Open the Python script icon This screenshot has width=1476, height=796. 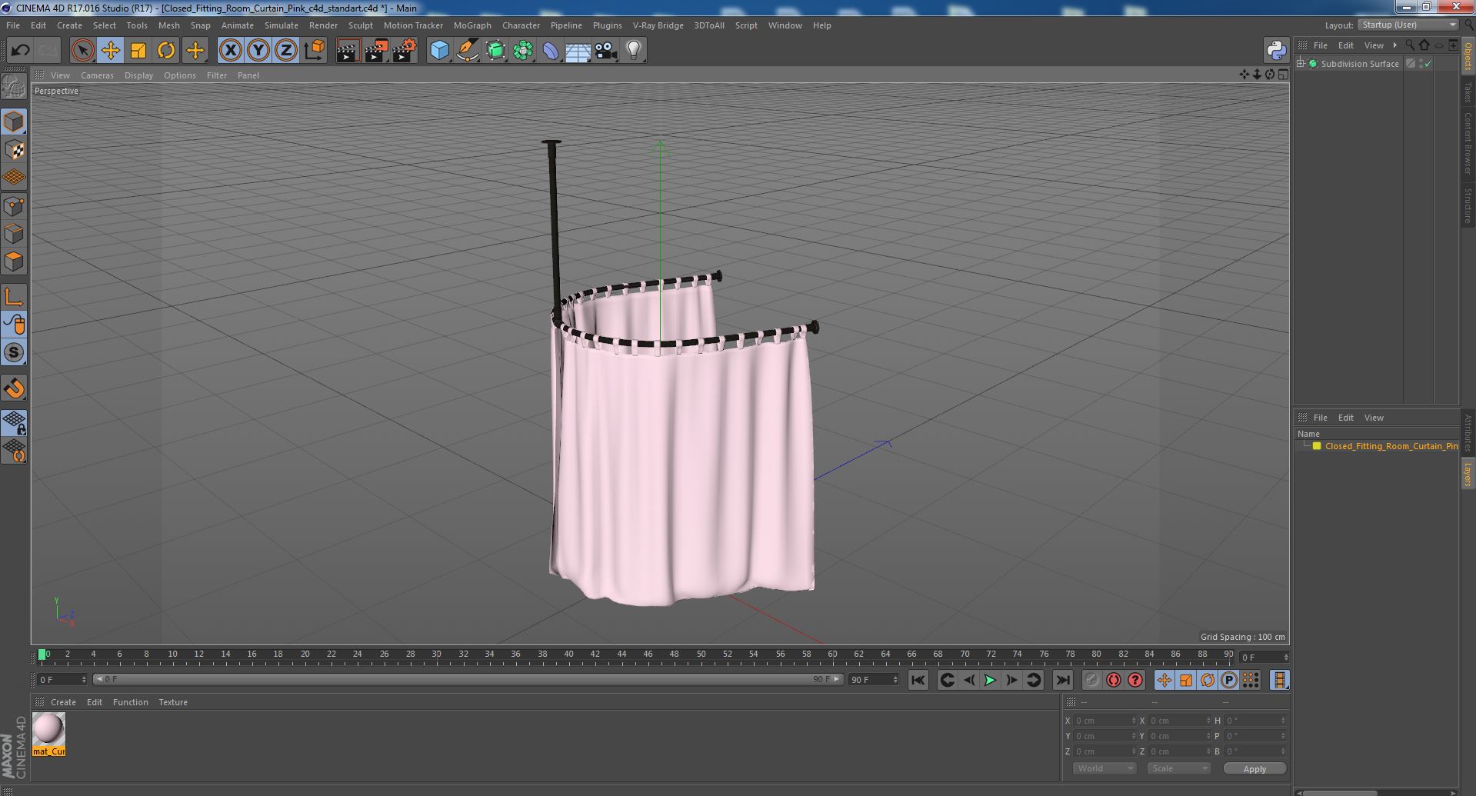[1276, 51]
